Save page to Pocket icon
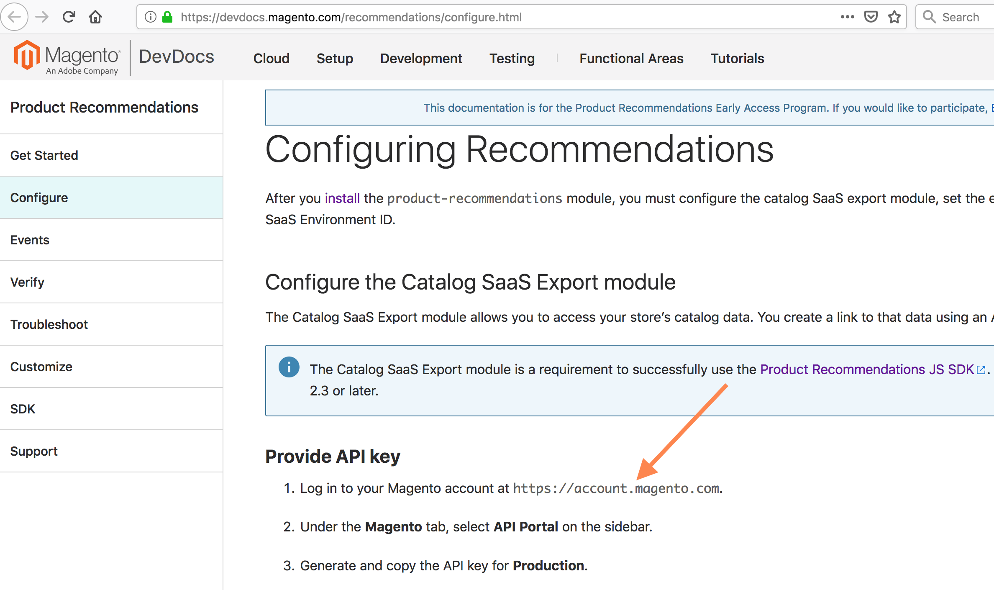994x590 pixels. (x=871, y=17)
